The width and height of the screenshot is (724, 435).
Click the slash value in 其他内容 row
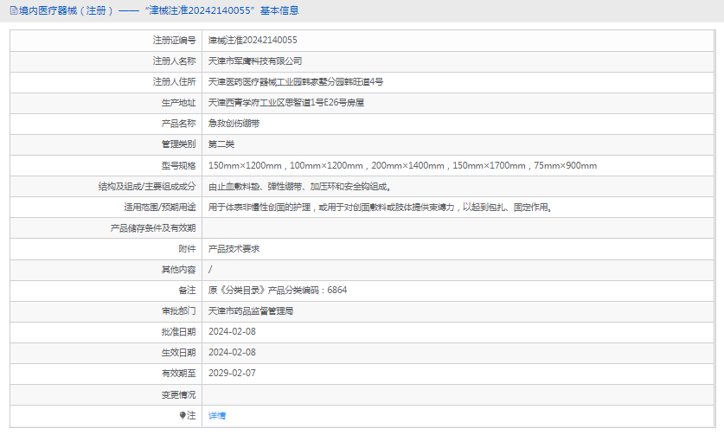(210, 269)
